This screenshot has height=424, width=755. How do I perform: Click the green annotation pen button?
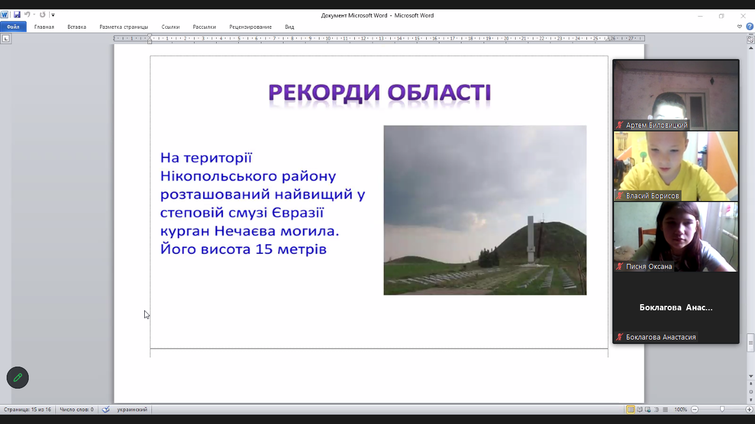[18, 378]
